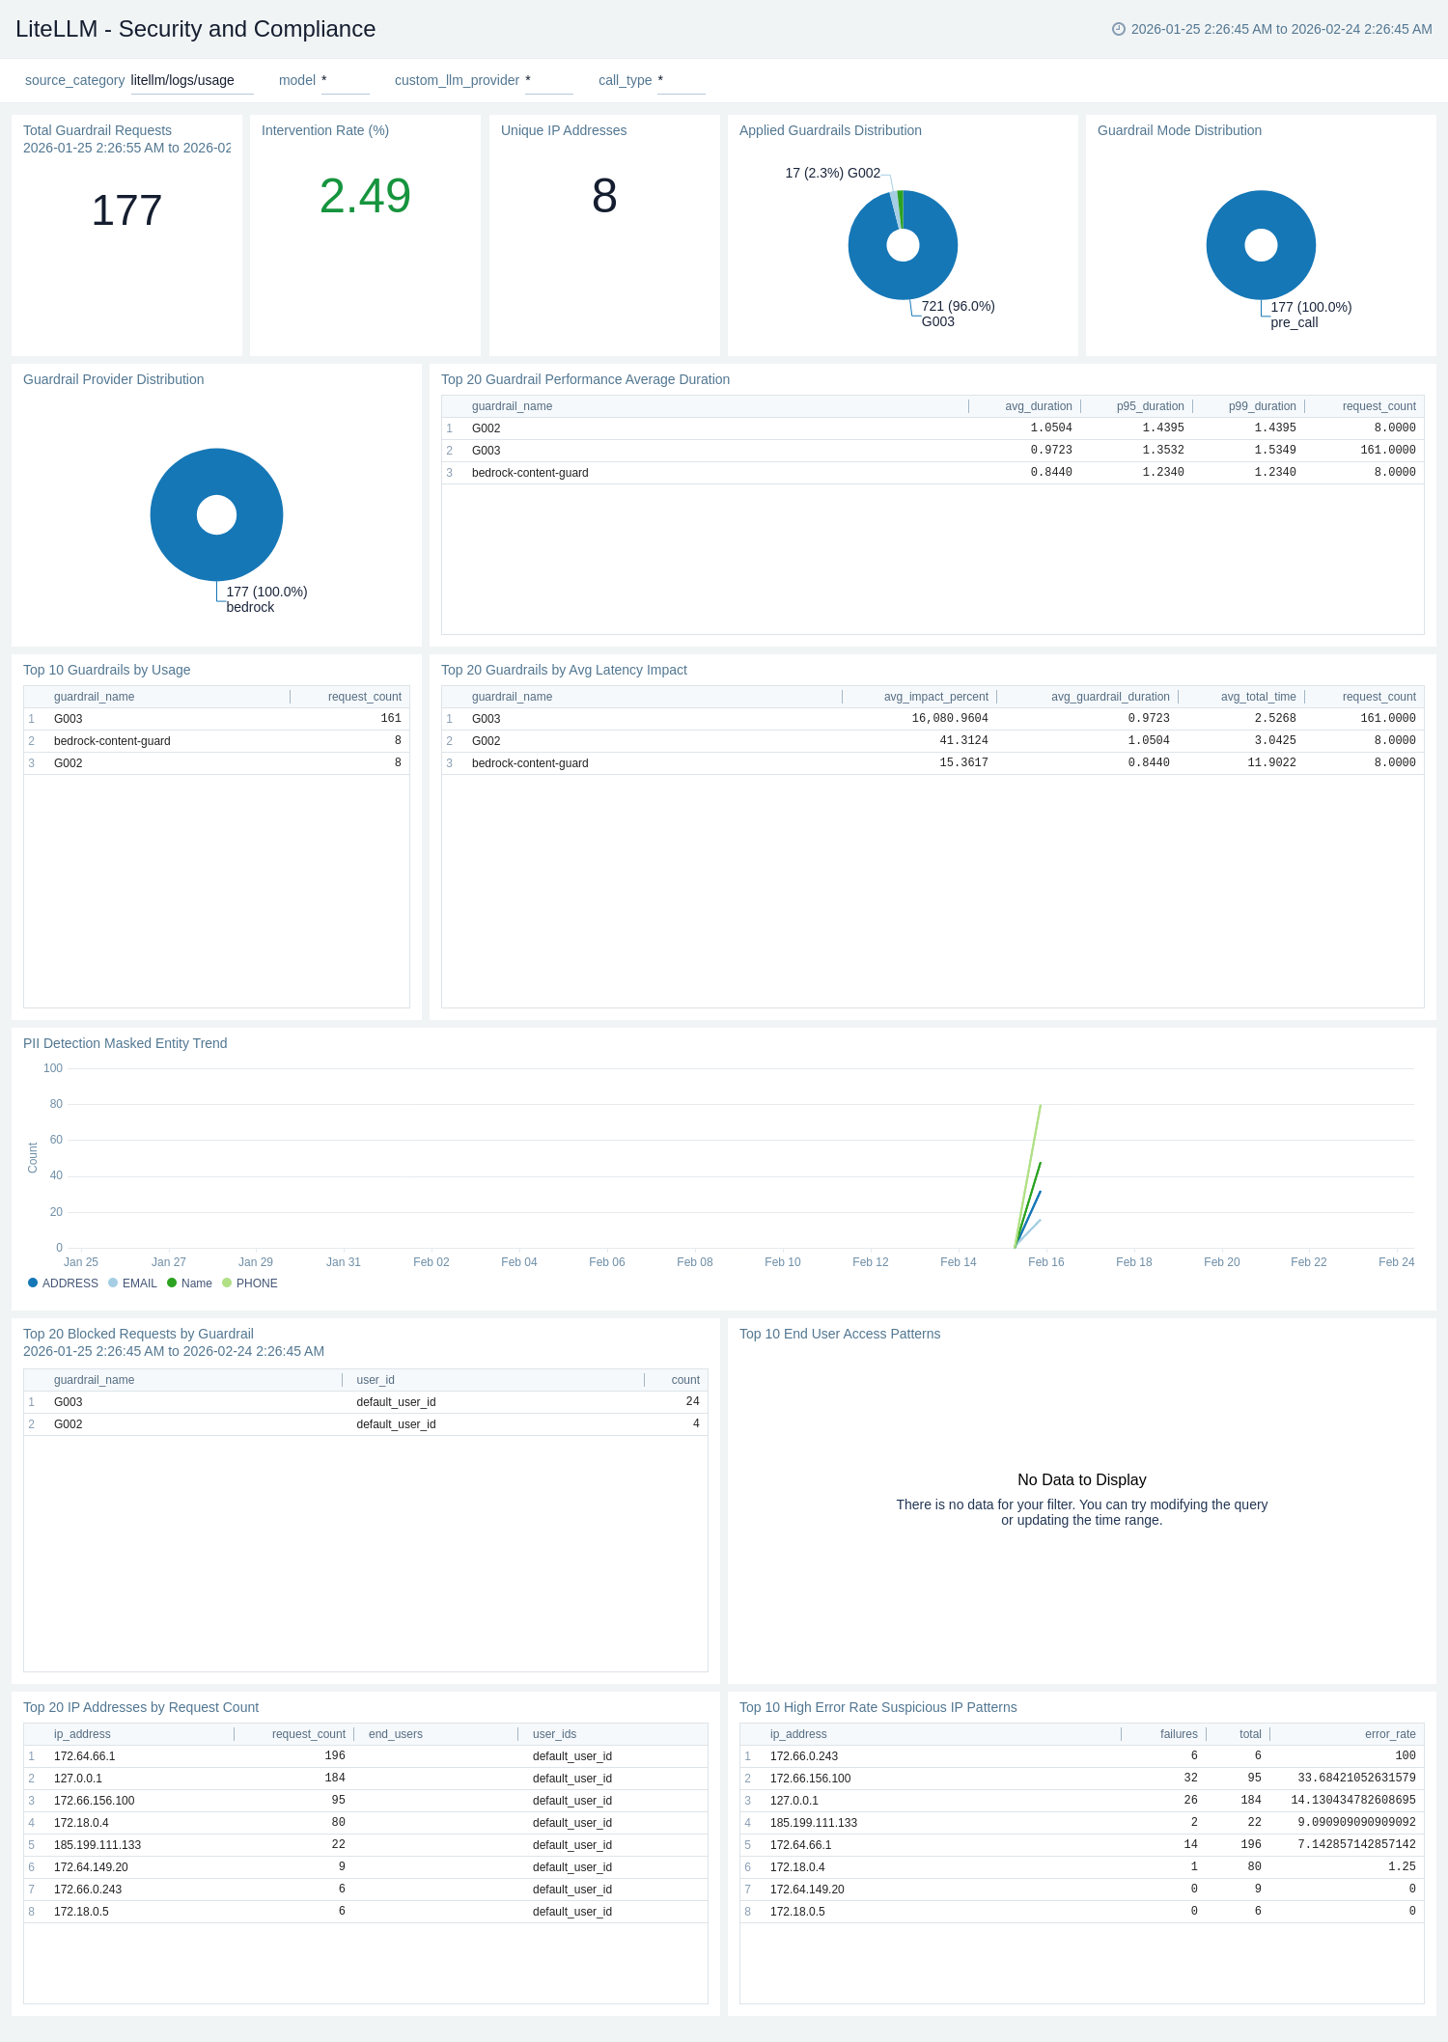Toggle PHONE legend series in PII trend
The image size is (1448, 2042).
tap(249, 1283)
